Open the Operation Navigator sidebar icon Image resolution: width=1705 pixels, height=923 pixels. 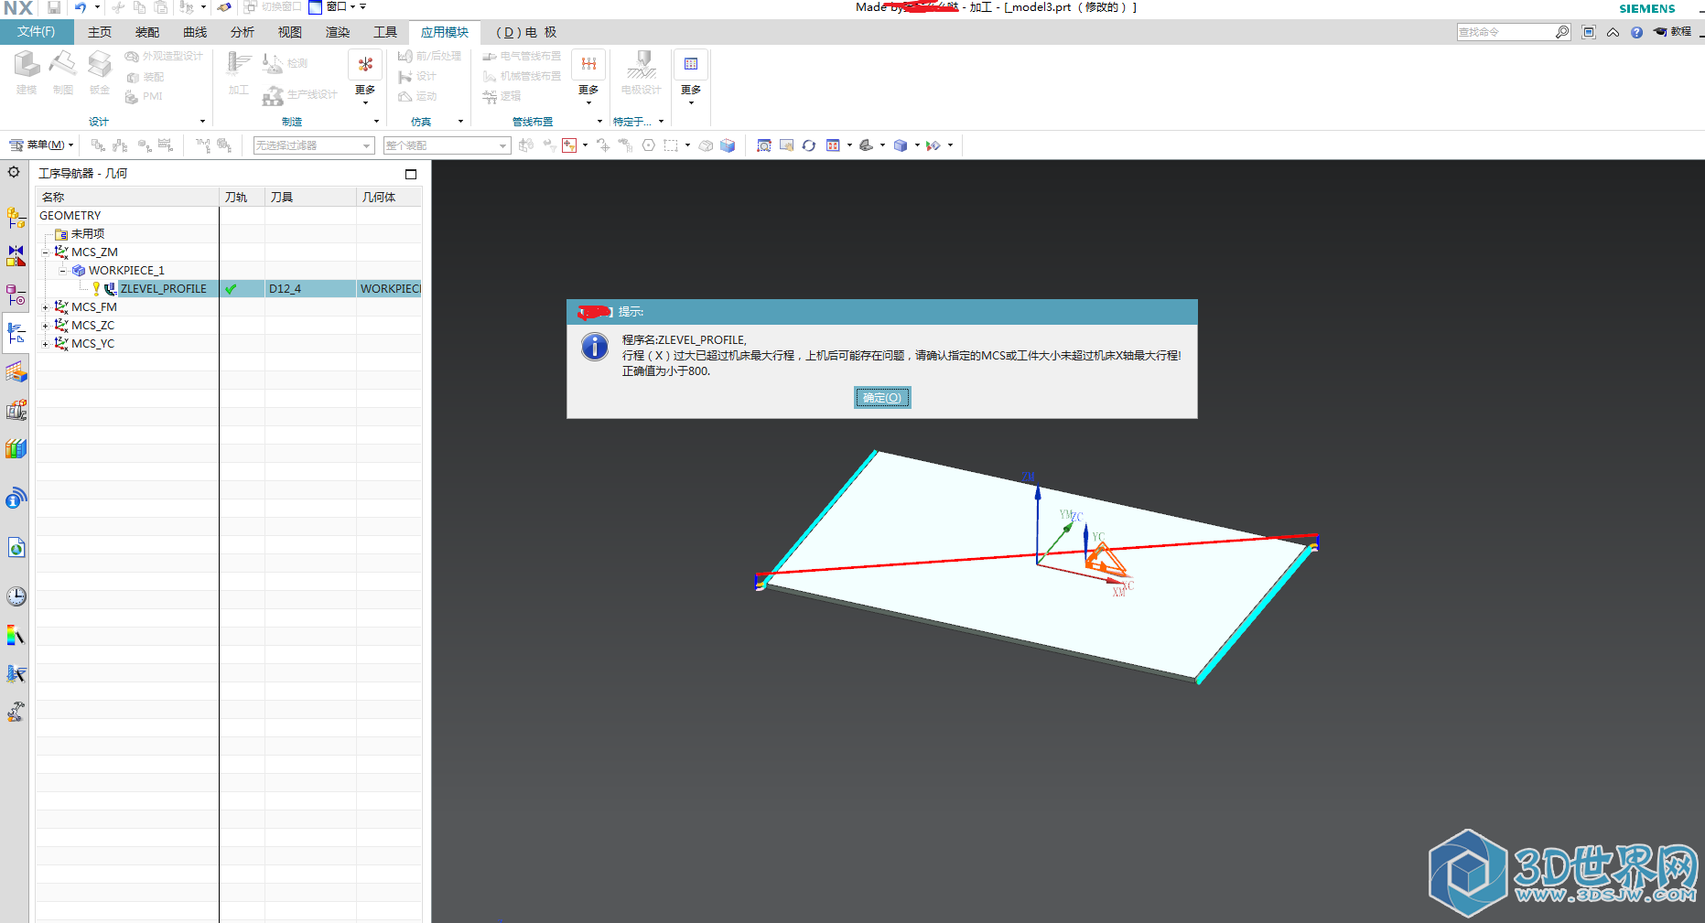coord(16,333)
